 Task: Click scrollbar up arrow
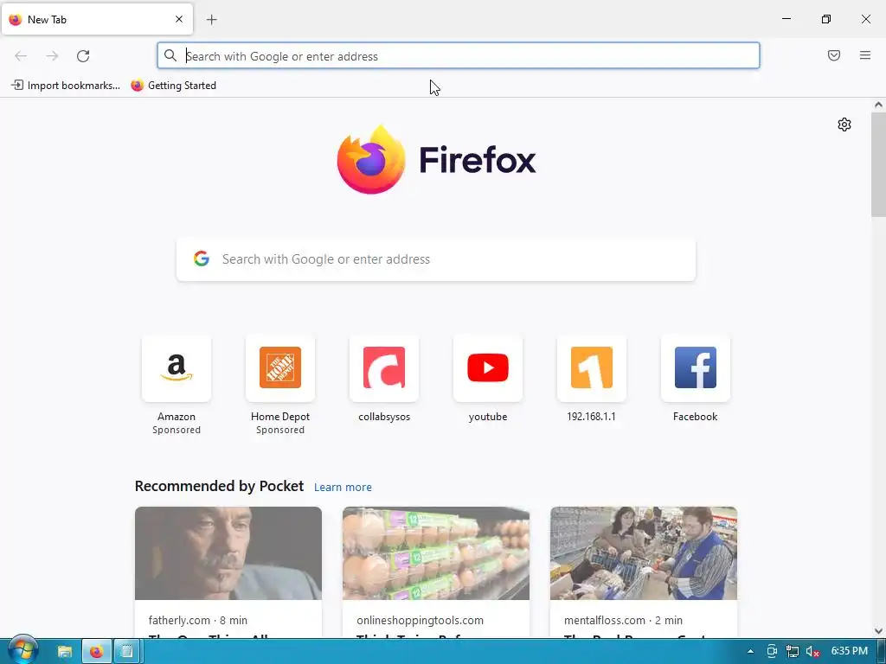[x=878, y=105]
